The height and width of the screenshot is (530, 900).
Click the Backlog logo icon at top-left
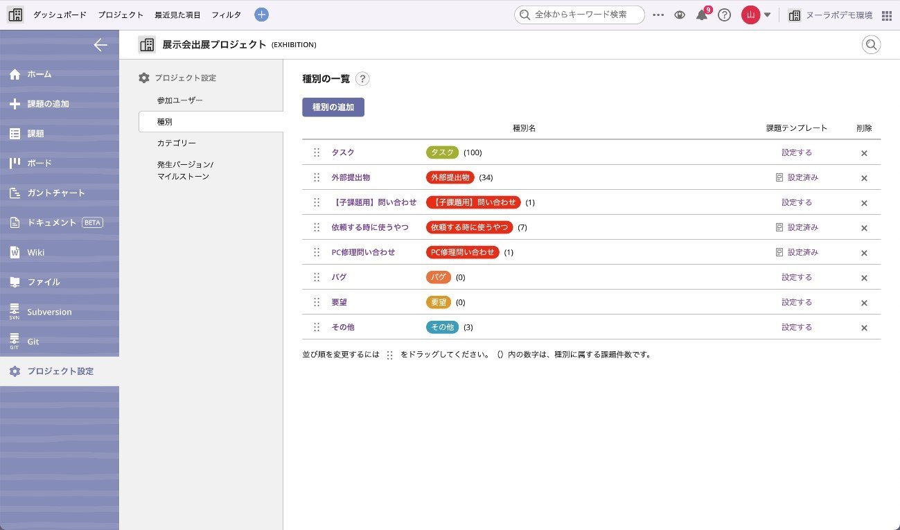(x=15, y=15)
